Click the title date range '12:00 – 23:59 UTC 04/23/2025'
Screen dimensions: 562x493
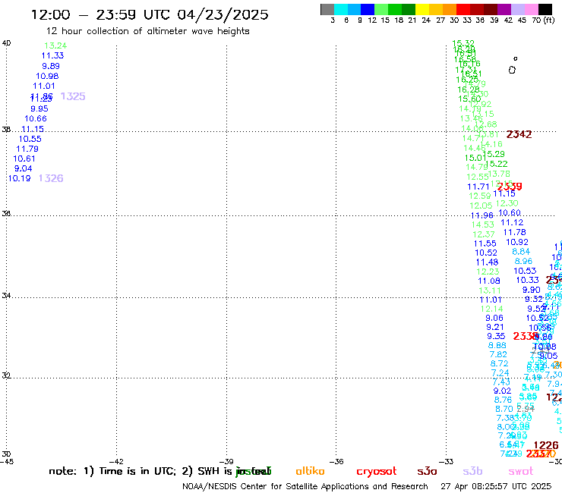[x=150, y=14]
